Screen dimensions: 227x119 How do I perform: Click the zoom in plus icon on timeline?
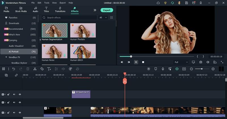(x=213, y=69)
